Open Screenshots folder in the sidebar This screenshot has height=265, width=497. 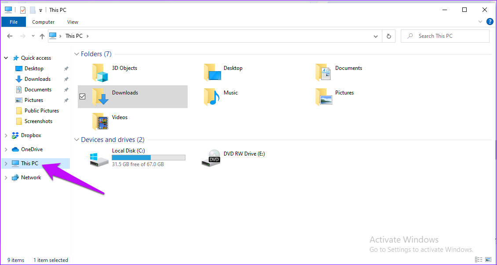click(x=38, y=121)
